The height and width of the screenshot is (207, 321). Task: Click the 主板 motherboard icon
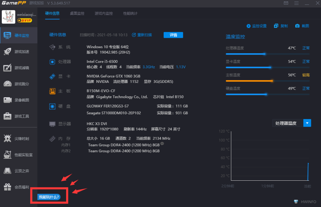52,91
